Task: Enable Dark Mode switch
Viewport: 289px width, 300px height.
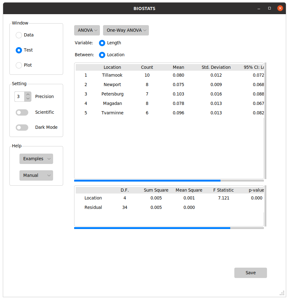Action: click(x=22, y=128)
